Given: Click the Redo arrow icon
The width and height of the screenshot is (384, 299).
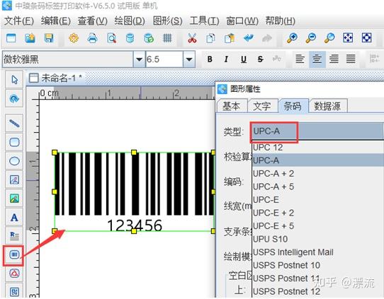Looking at the screenshot, I should coord(267,38).
